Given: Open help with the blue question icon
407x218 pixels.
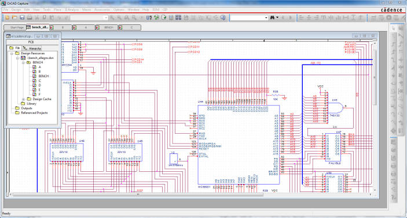Looking at the screenshot, I should 223,17.
